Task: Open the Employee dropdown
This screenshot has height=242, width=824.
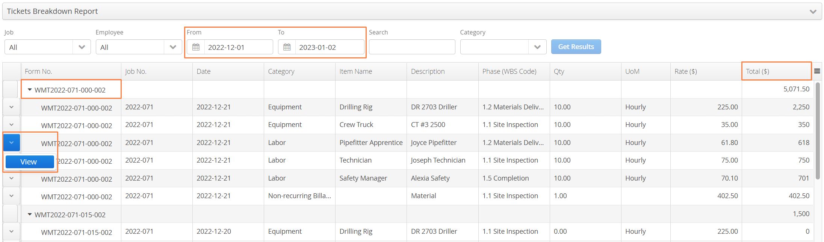Action: (x=139, y=47)
